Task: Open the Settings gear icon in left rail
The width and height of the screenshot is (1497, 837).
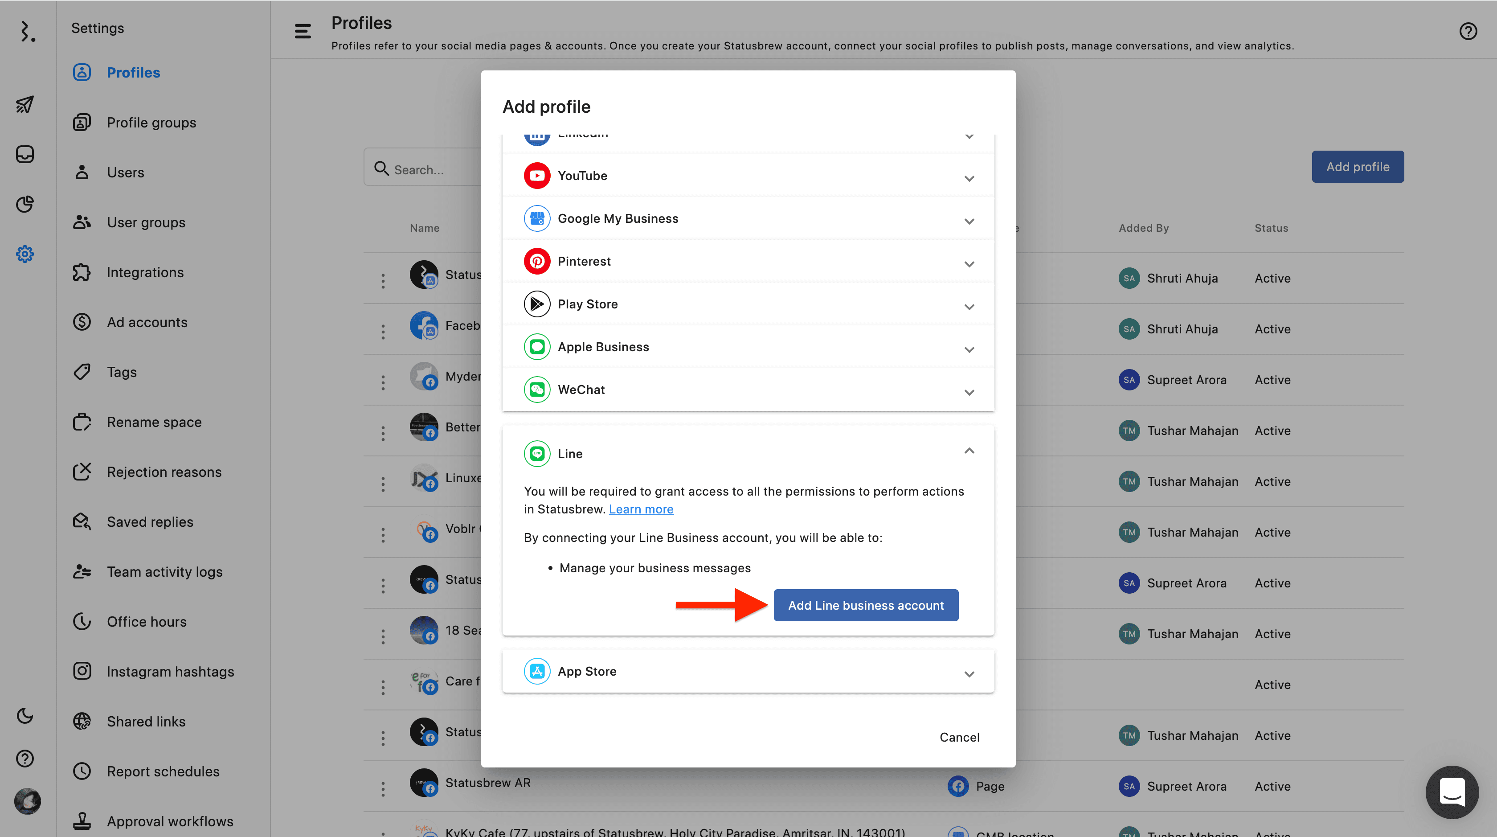Action: point(25,254)
